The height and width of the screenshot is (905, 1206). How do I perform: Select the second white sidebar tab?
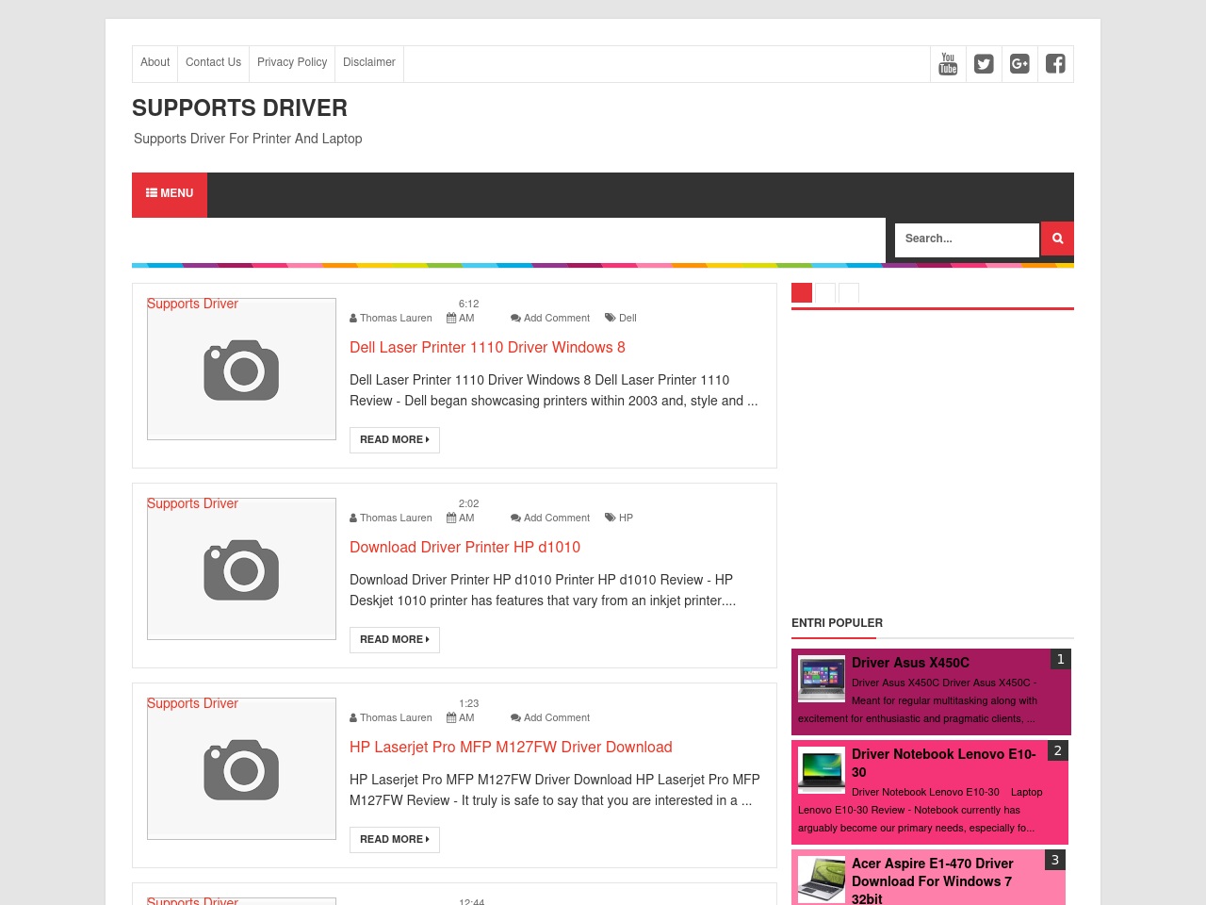[825, 293]
